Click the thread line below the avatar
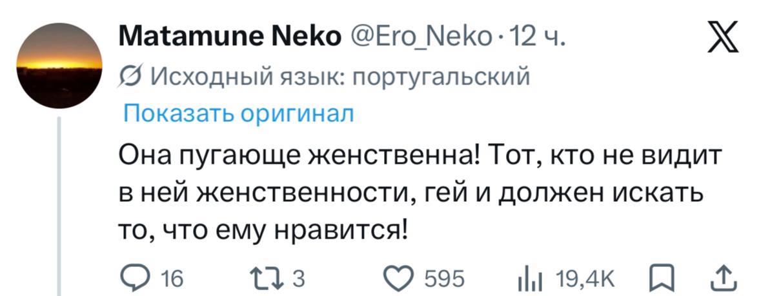759x296 pixels. coord(59,206)
